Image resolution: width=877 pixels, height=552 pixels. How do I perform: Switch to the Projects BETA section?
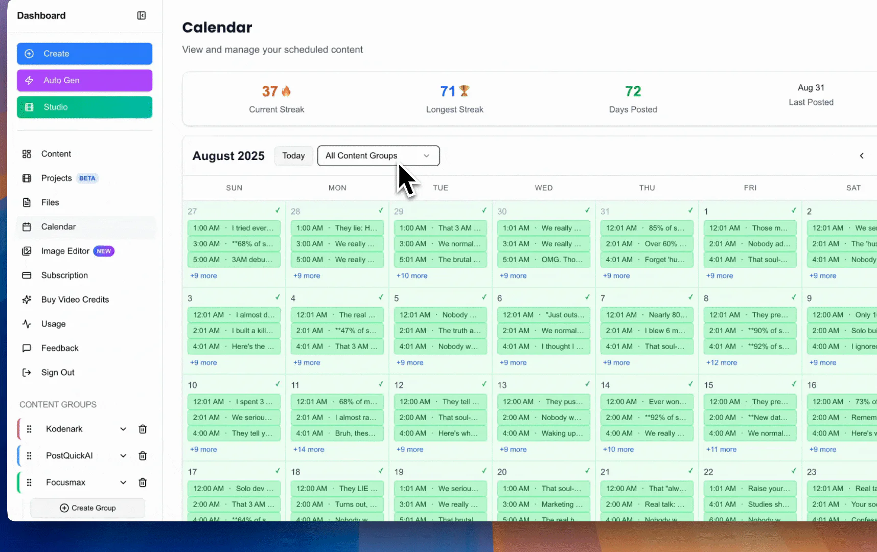27,178
